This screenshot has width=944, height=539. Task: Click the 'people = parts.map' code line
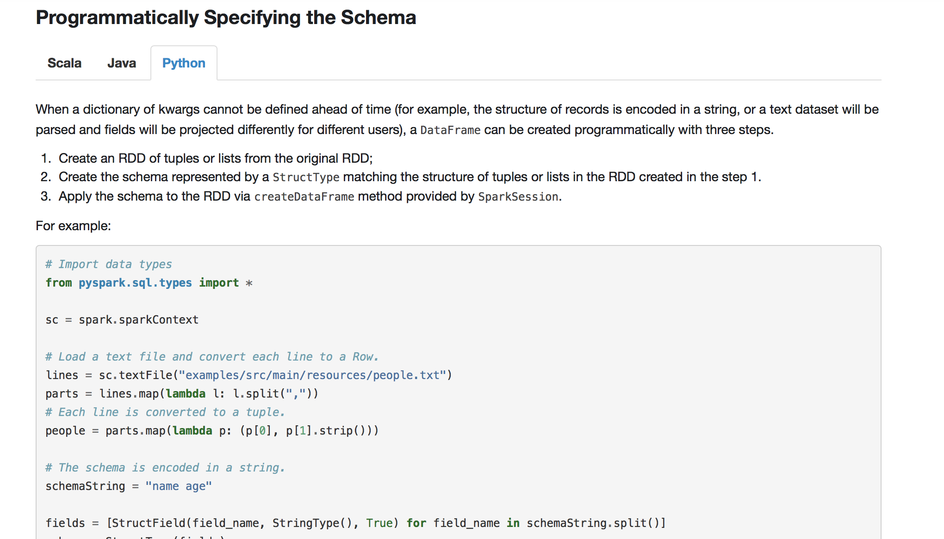(x=211, y=431)
